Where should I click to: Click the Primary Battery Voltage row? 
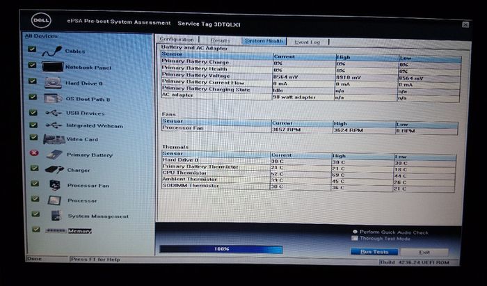click(x=310, y=77)
